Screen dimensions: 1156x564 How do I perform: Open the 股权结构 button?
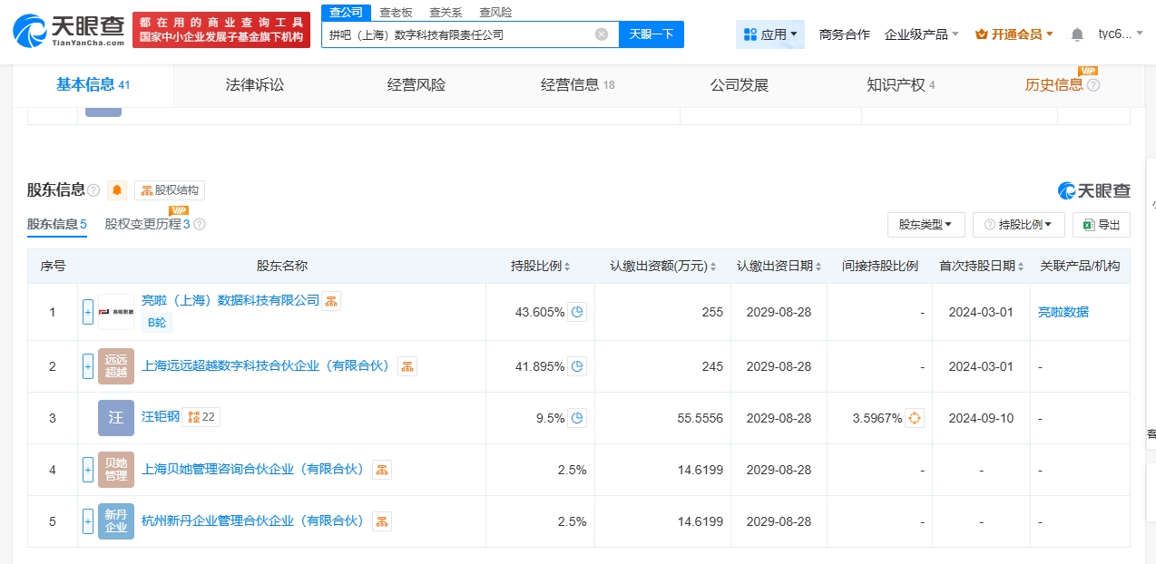coord(170,190)
